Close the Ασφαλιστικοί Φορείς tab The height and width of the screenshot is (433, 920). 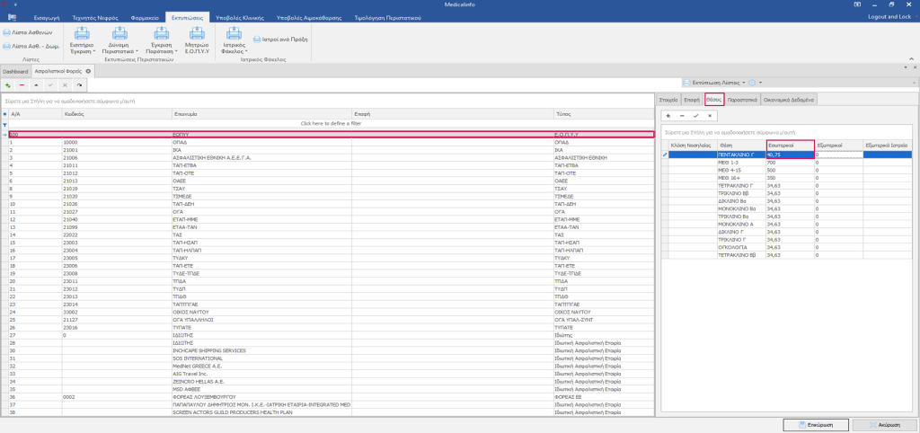[x=88, y=70]
